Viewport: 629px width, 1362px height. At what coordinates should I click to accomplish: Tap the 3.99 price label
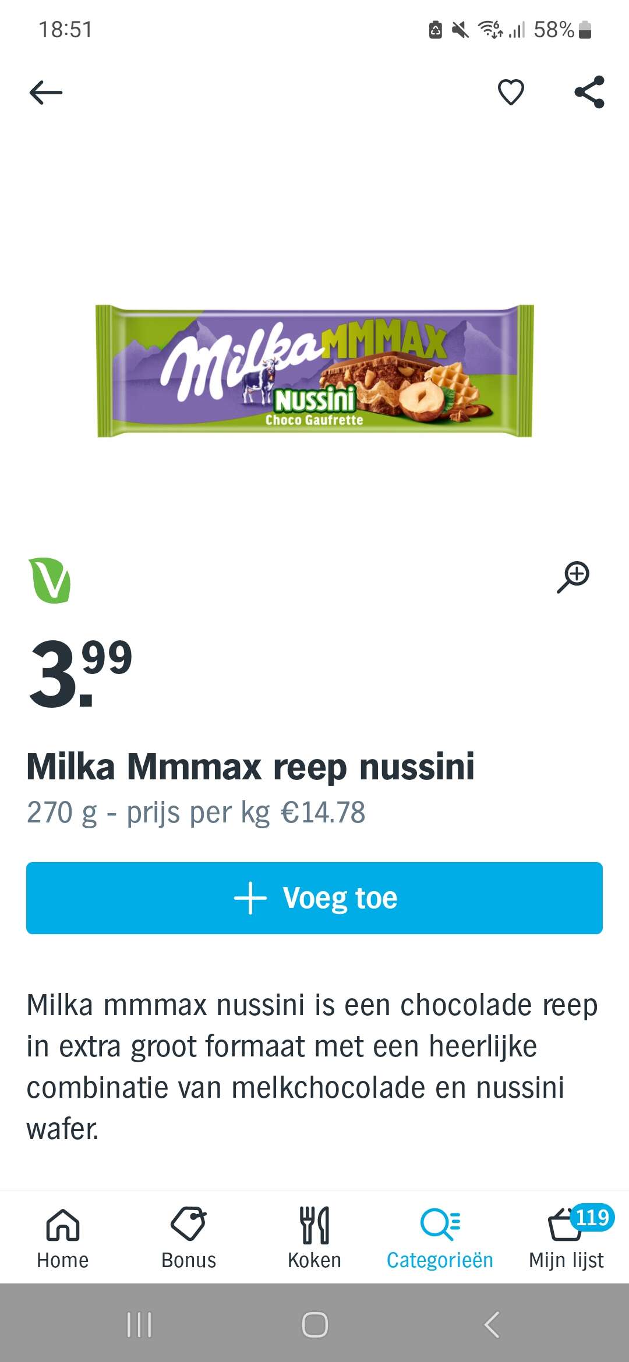pyautogui.click(x=80, y=674)
